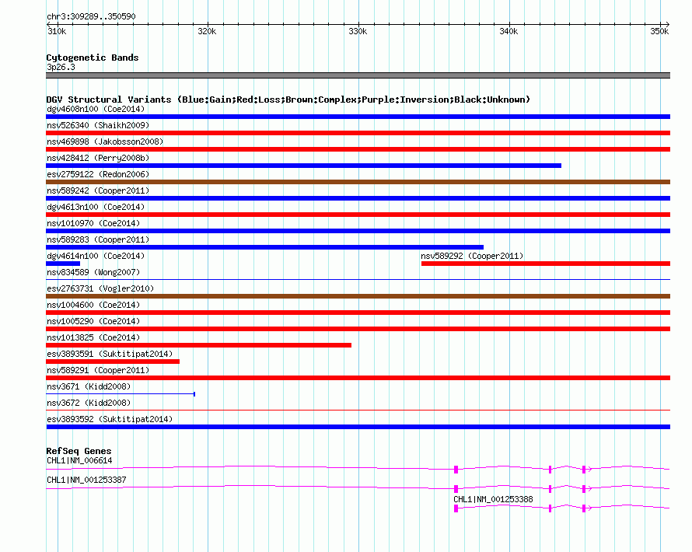Screen dimensions: 692x552
Task: Click the 310k ruler tick label
Action: (x=57, y=31)
